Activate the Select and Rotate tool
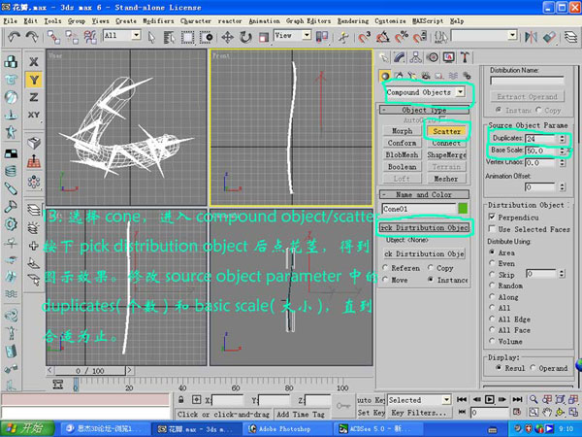582x437 pixels. tap(245, 37)
